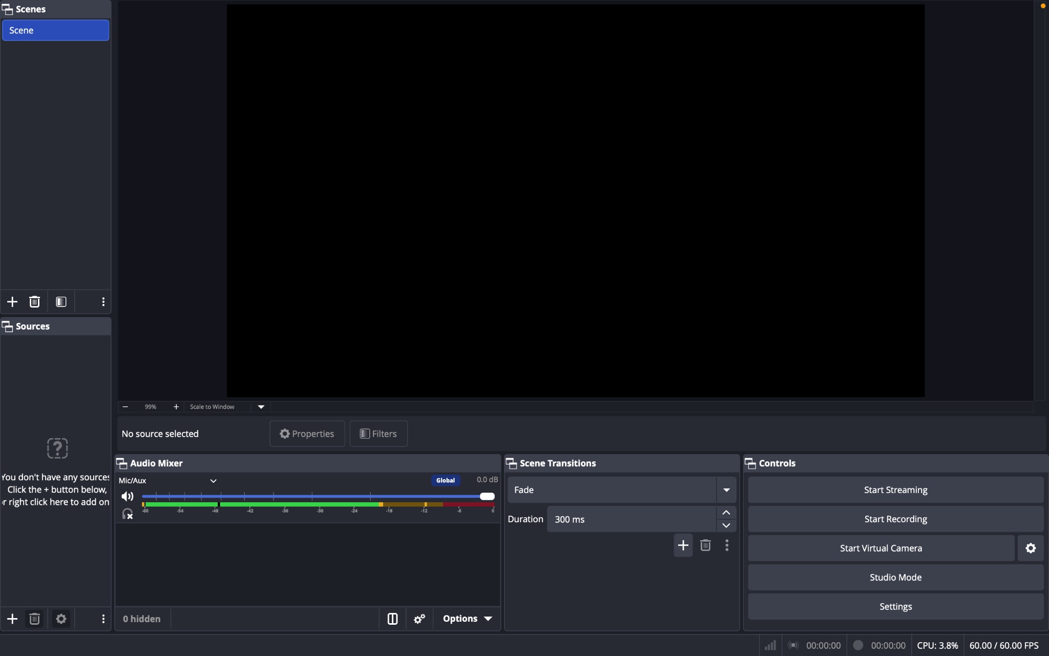Undock Scenes panel via title icon

[8, 10]
